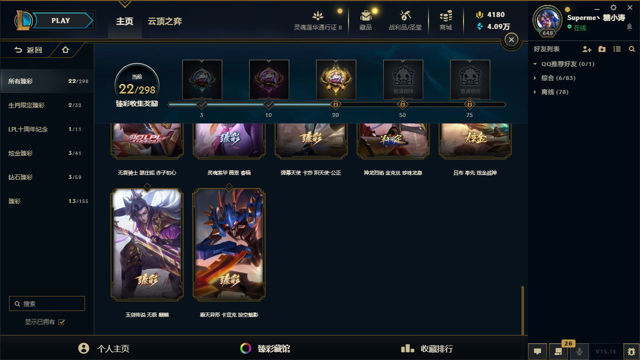
Task: Open the 灵魂莲华通行证 pass icon
Action: (x=318, y=15)
